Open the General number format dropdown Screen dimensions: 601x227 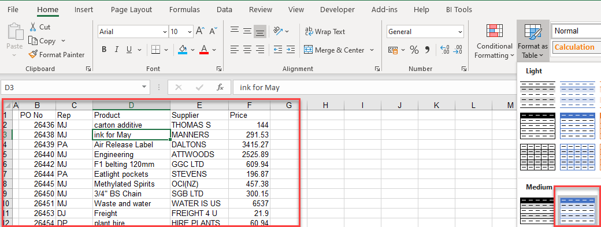coord(461,32)
